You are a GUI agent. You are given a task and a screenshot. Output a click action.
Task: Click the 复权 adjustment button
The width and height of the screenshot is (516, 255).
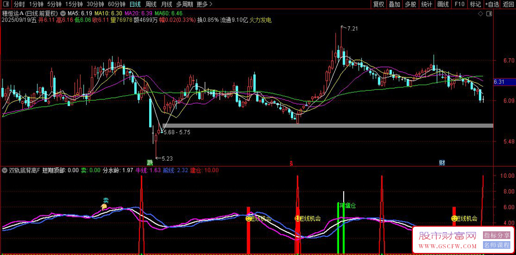tap(378, 4)
